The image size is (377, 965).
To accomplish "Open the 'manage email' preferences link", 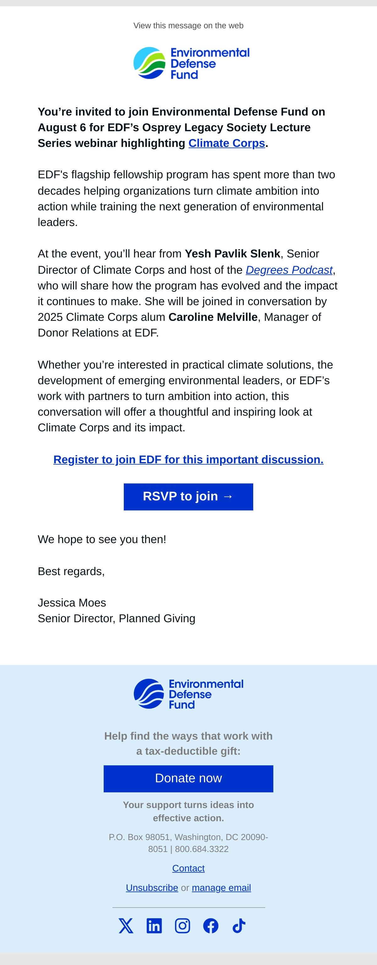I will 221,887.
